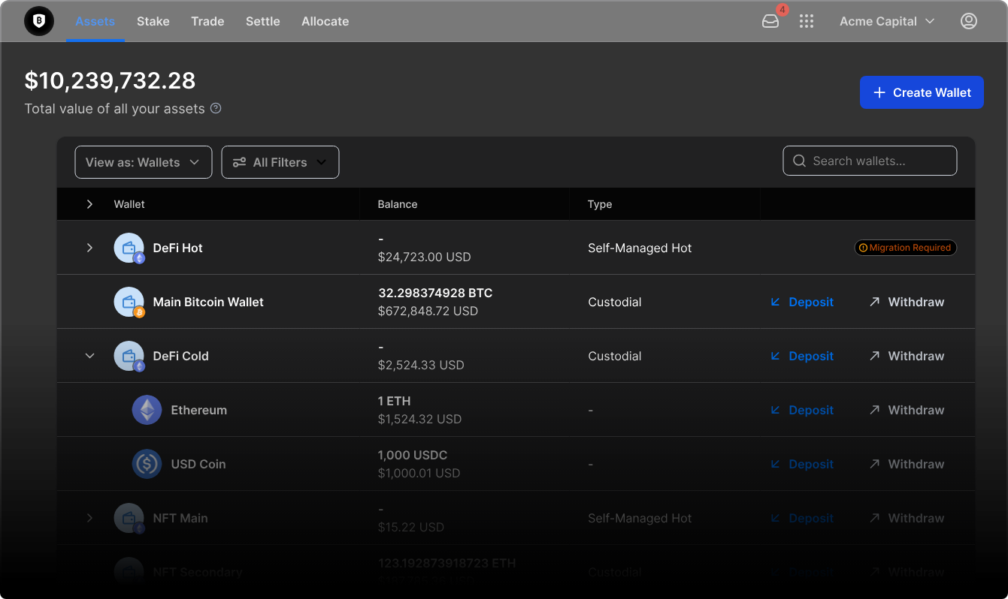Select the DeFi Cold wallet name
This screenshot has height=599, width=1008.
tap(181, 356)
